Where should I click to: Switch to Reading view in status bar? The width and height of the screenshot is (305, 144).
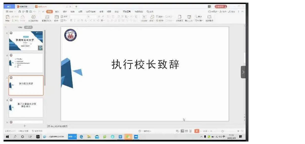click(x=191, y=131)
